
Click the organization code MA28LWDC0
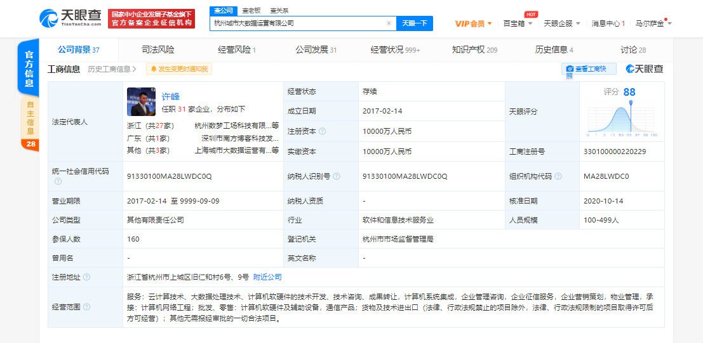coord(606,176)
